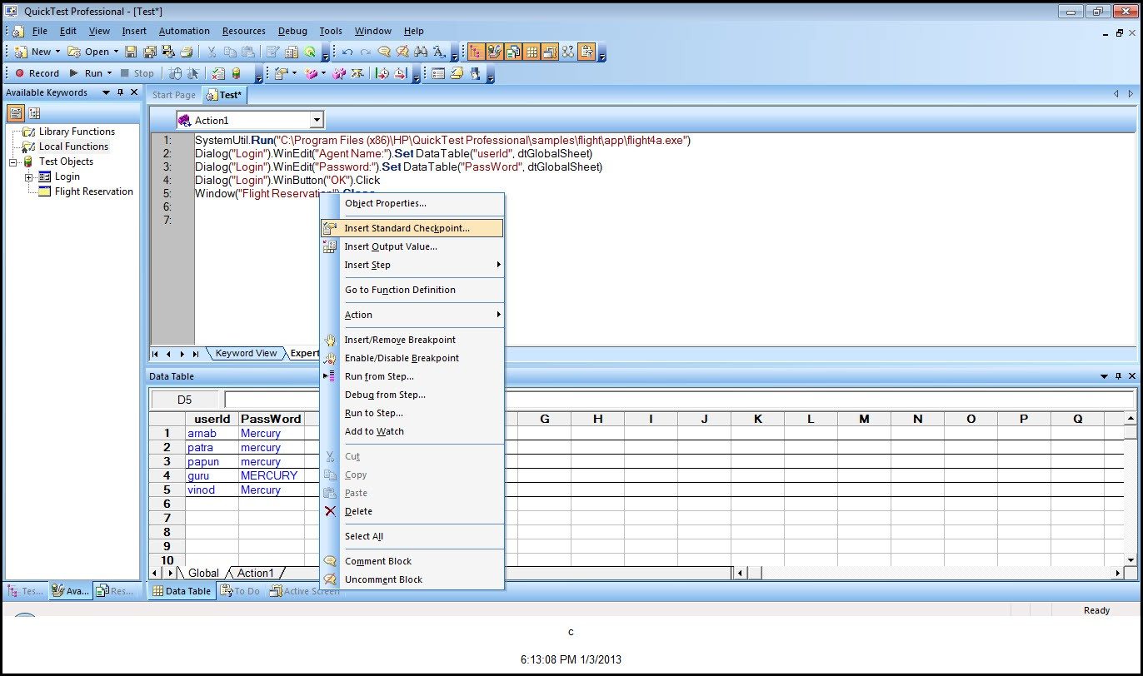Click the Save floppy disk toolbar icon
Image resolution: width=1143 pixels, height=676 pixels.
[131, 52]
